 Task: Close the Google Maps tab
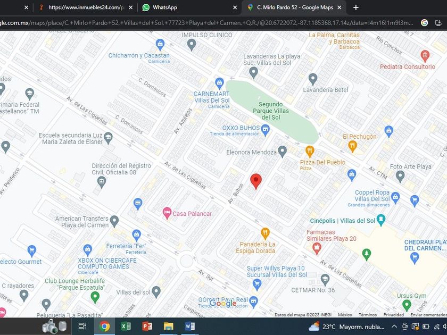tap(340, 7)
